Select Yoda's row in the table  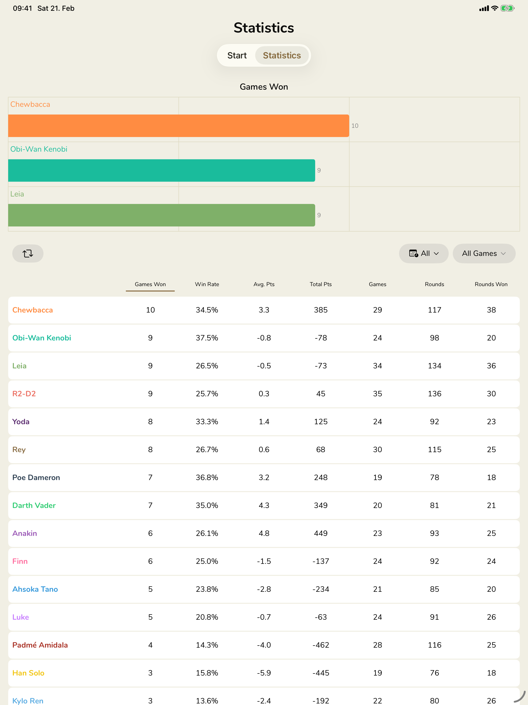click(x=21, y=421)
